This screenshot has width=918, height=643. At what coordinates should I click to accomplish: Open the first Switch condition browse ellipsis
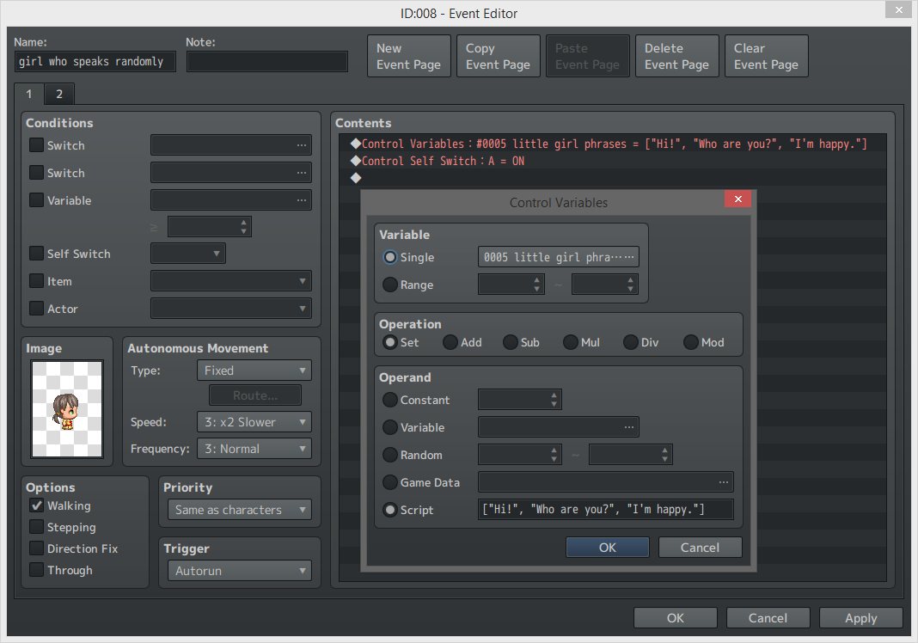point(303,145)
